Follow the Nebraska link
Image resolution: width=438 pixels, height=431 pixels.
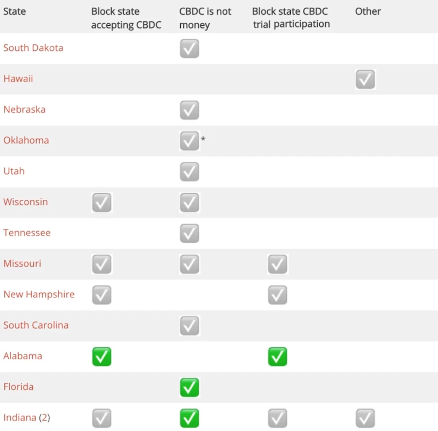pyautogui.click(x=25, y=110)
